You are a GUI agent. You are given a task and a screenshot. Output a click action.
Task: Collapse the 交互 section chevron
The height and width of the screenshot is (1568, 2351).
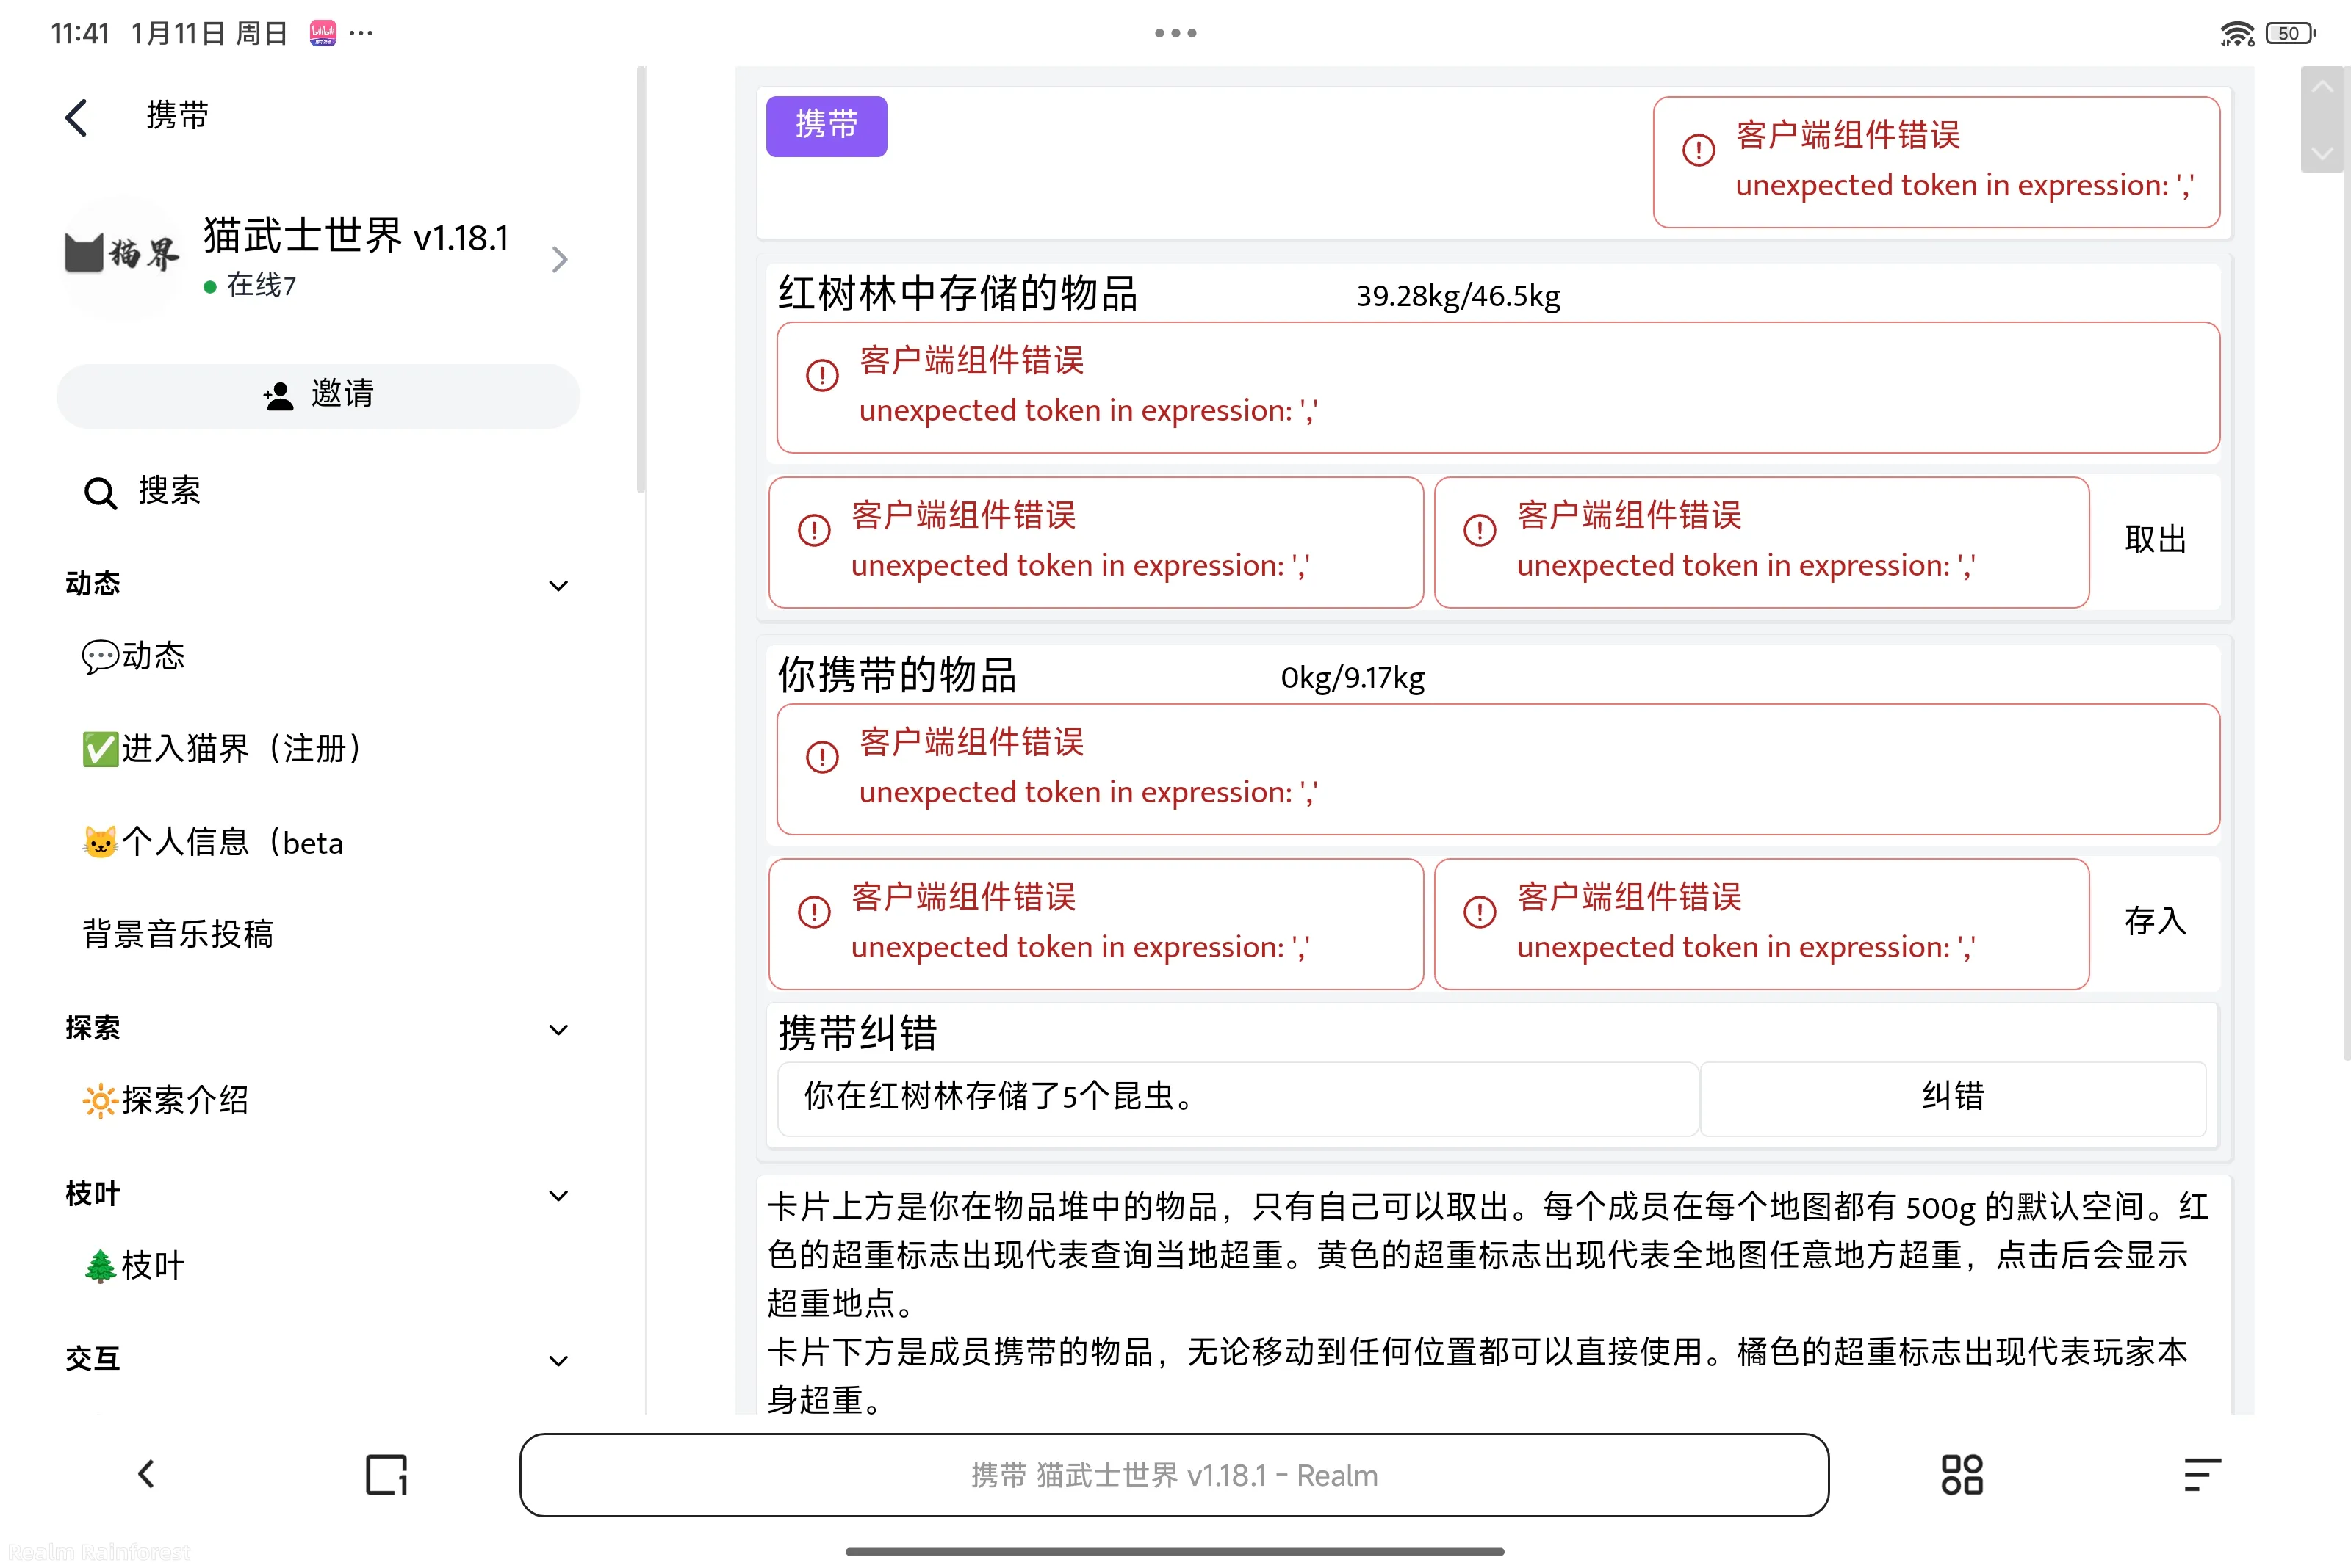point(558,1361)
